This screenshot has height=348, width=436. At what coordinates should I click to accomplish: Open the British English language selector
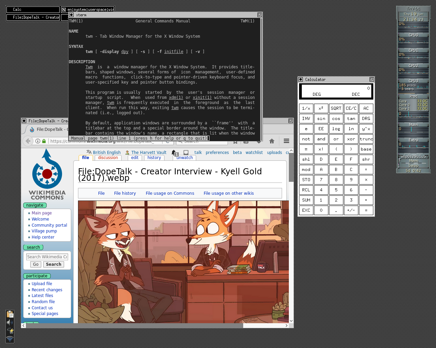click(x=106, y=153)
